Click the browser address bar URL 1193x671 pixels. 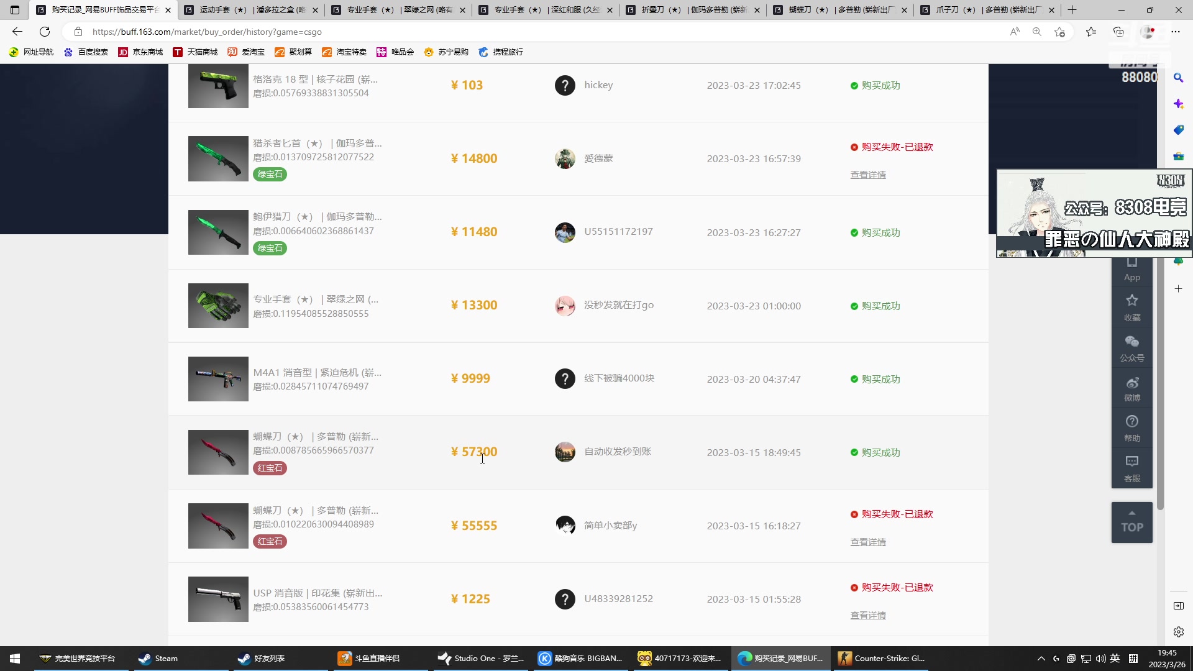(x=207, y=32)
